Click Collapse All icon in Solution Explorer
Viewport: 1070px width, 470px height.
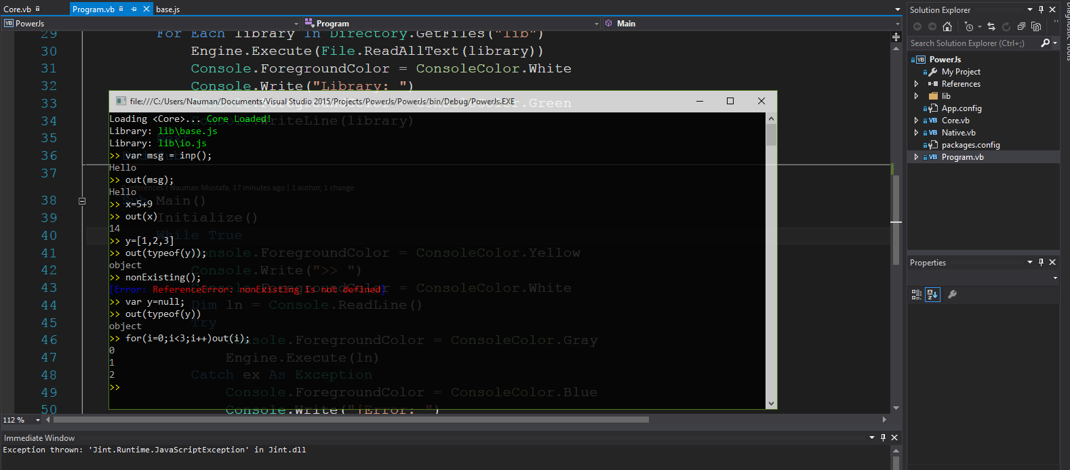[1021, 26]
